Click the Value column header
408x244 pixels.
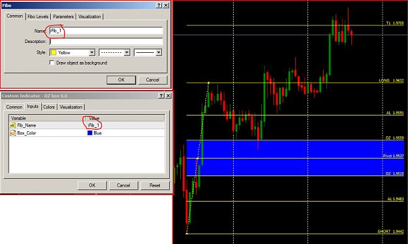click(126, 118)
